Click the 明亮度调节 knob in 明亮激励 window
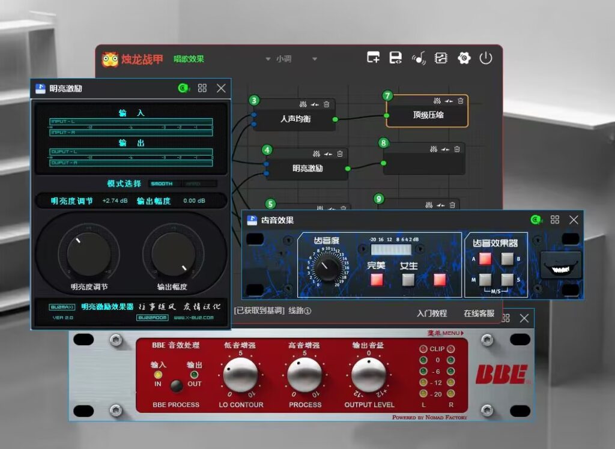 click(x=89, y=254)
